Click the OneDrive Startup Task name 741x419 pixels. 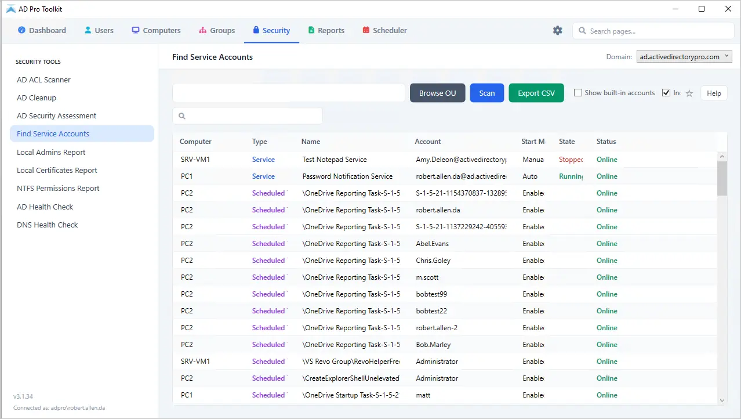coord(351,395)
